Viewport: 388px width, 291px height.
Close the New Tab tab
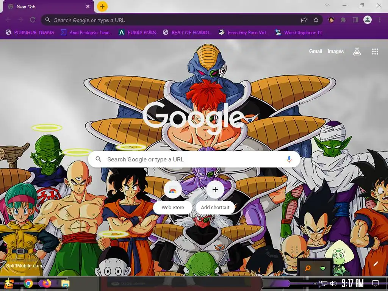click(x=88, y=7)
